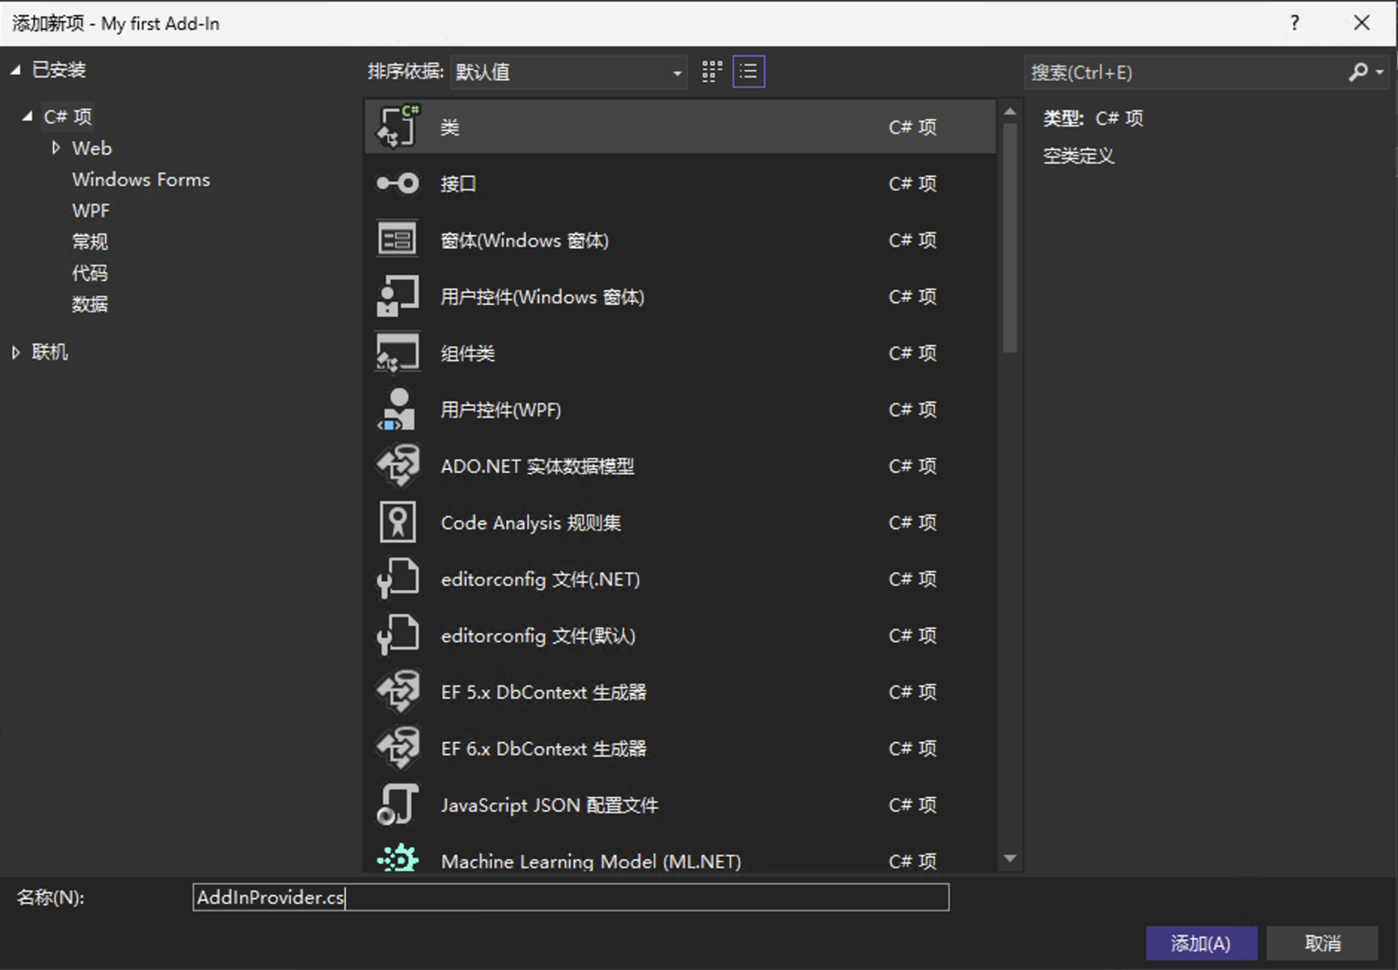Click the template list scroll-up arrow

click(x=1010, y=111)
